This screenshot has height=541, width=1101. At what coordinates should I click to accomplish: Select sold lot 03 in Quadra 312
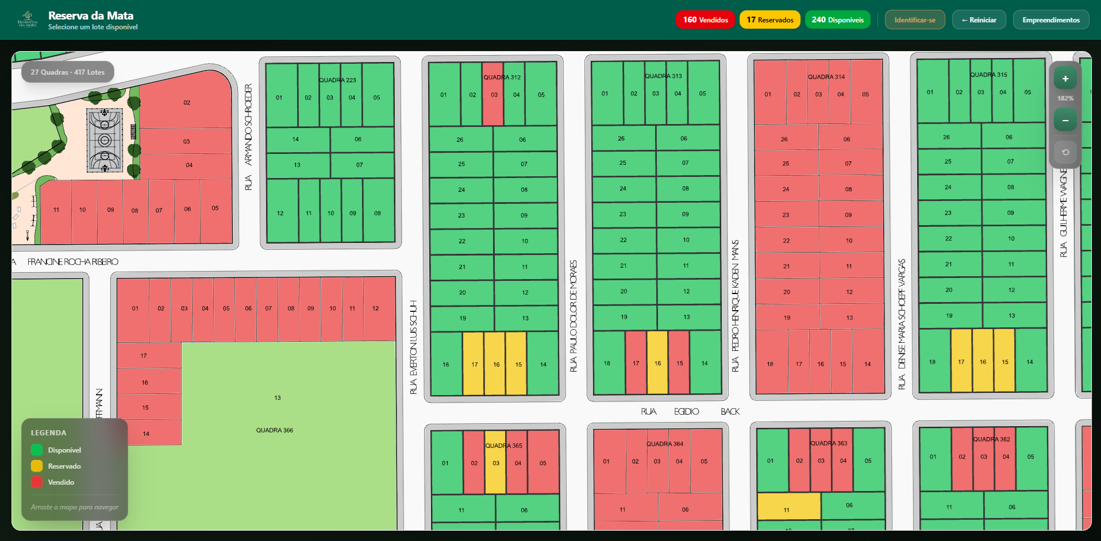coord(493,94)
